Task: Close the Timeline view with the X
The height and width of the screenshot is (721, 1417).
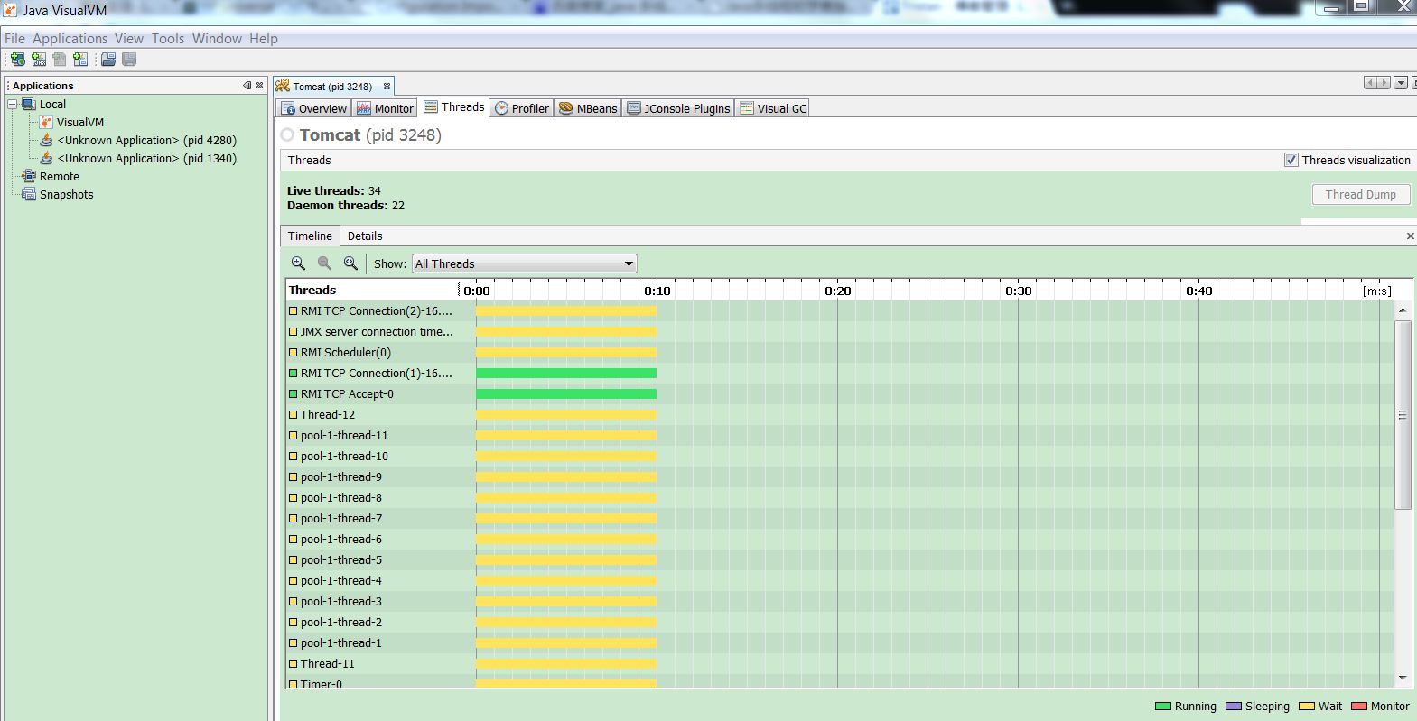Action: pyautogui.click(x=1410, y=236)
